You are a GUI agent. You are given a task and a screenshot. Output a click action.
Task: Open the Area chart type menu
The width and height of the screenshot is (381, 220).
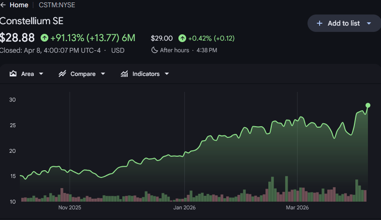pyautogui.click(x=26, y=73)
